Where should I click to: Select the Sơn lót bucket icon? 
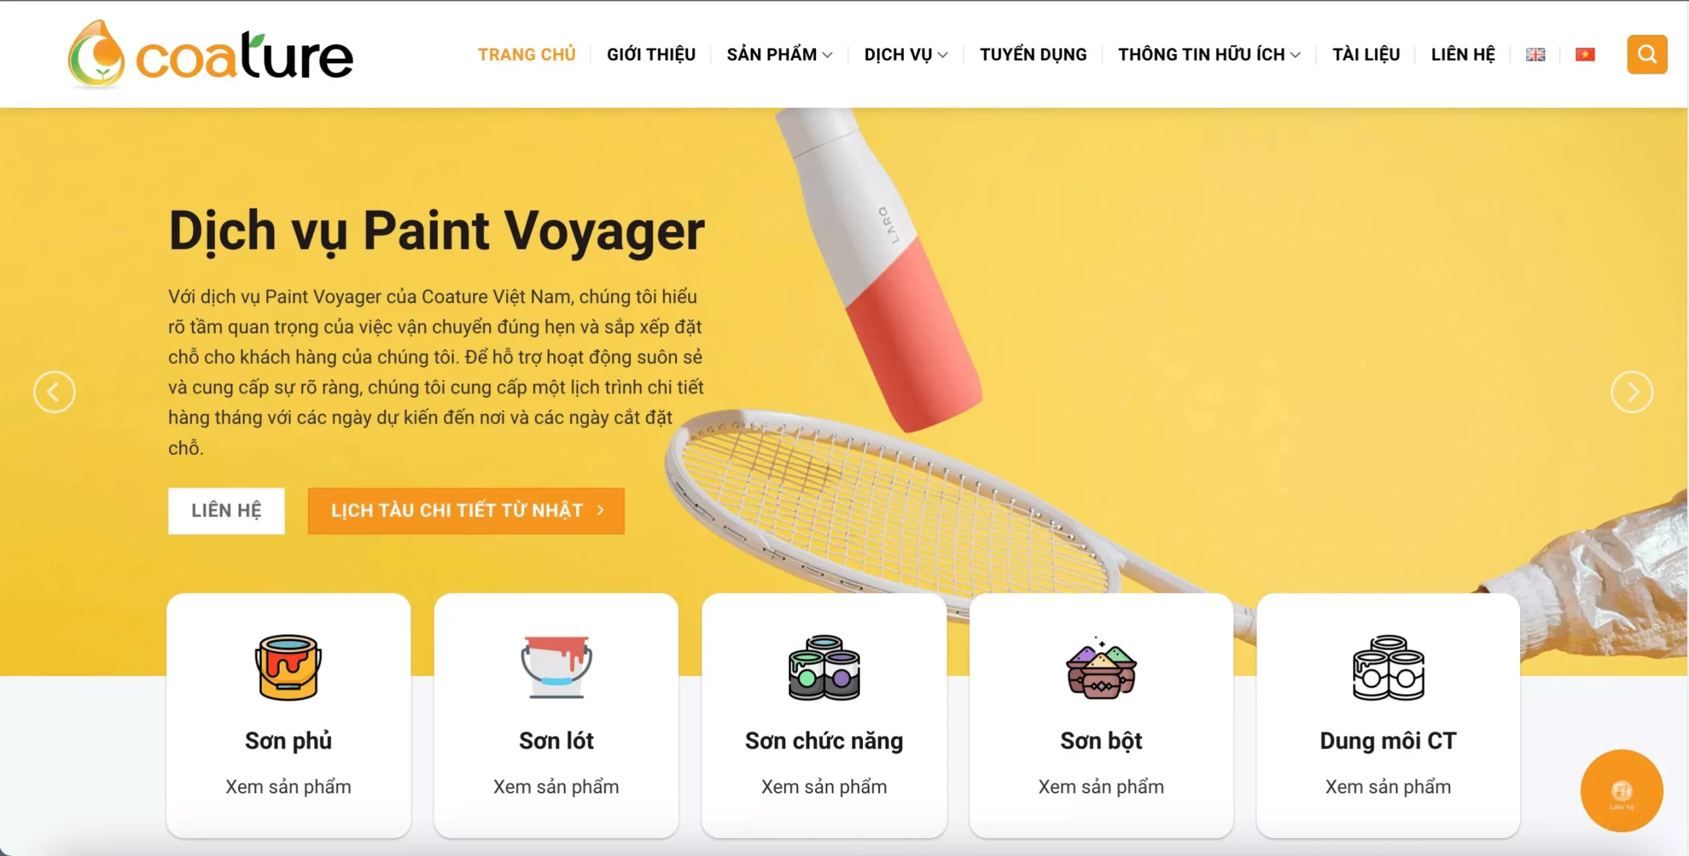click(556, 667)
